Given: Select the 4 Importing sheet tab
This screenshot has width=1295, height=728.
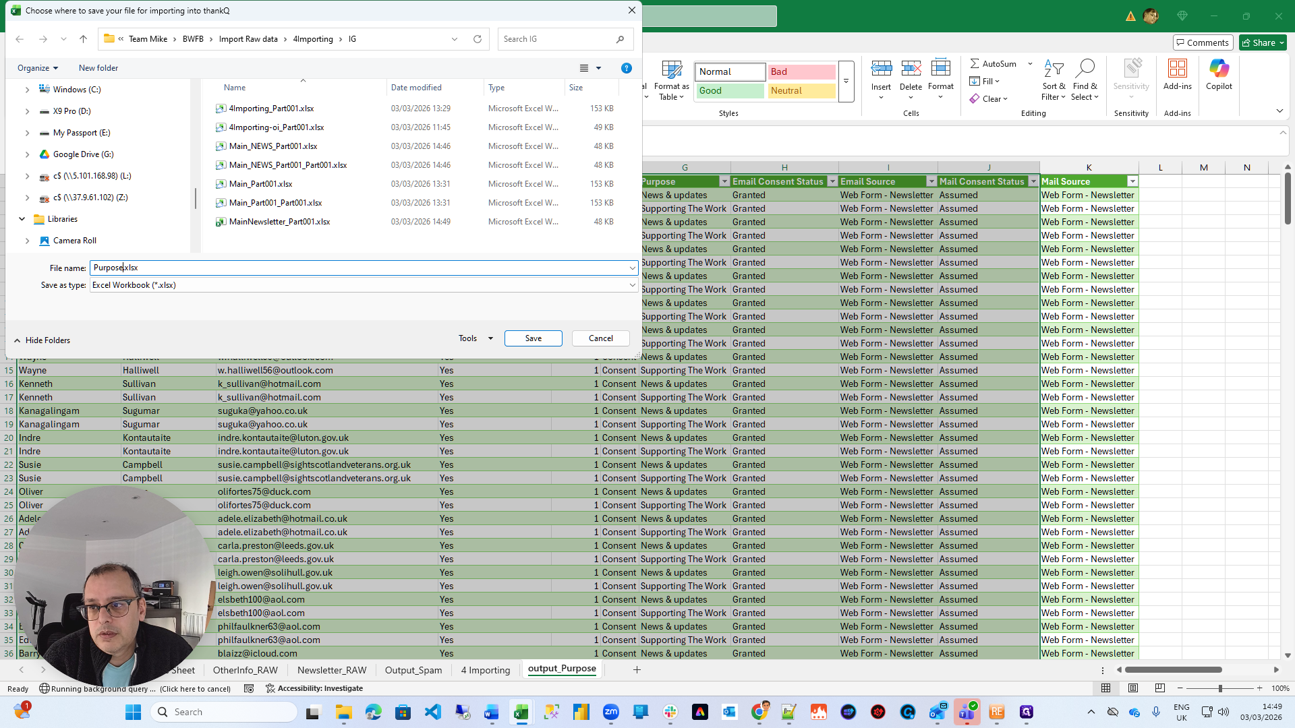Looking at the screenshot, I should pos(485,670).
